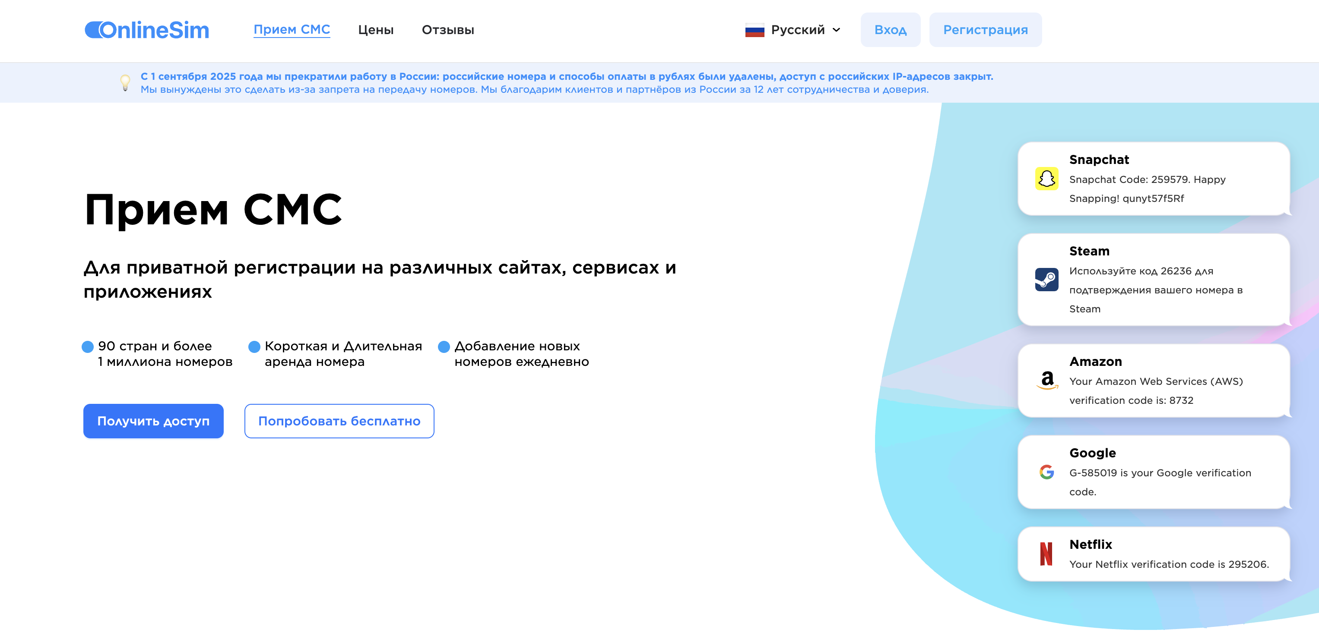
Task: Click the lightbulb notice icon
Action: 125,82
